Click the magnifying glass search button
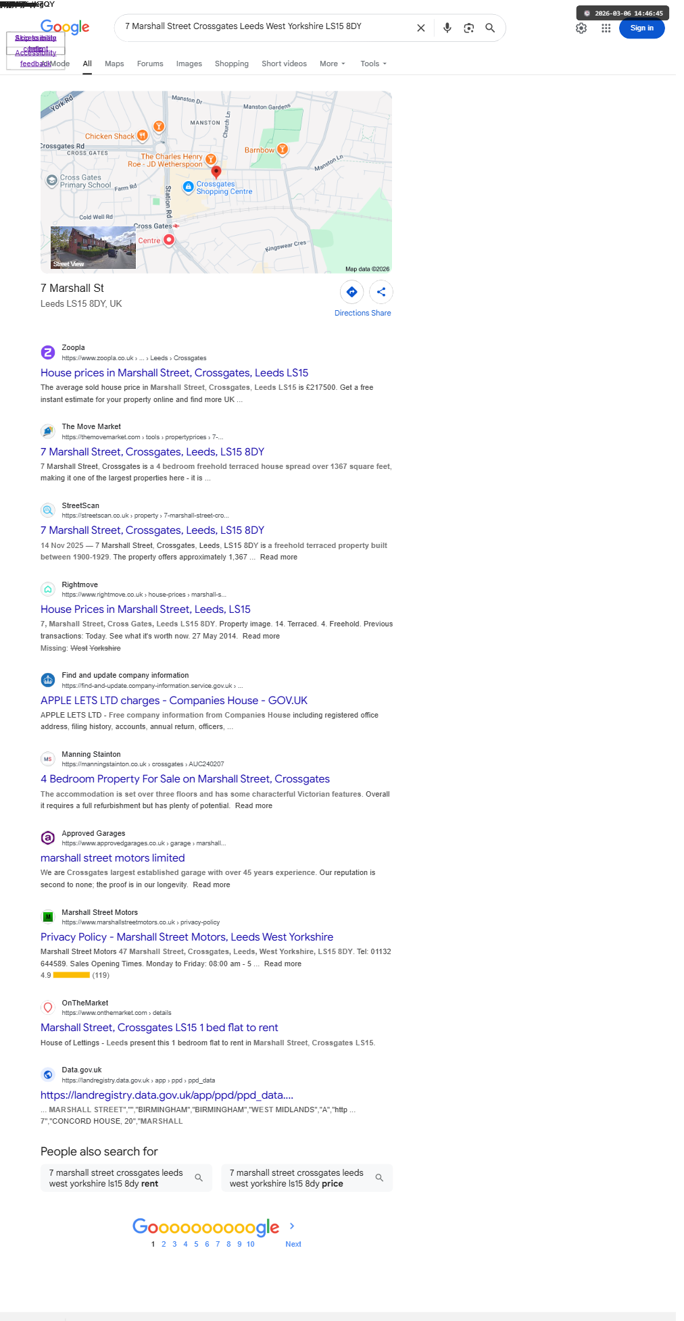 tap(490, 28)
